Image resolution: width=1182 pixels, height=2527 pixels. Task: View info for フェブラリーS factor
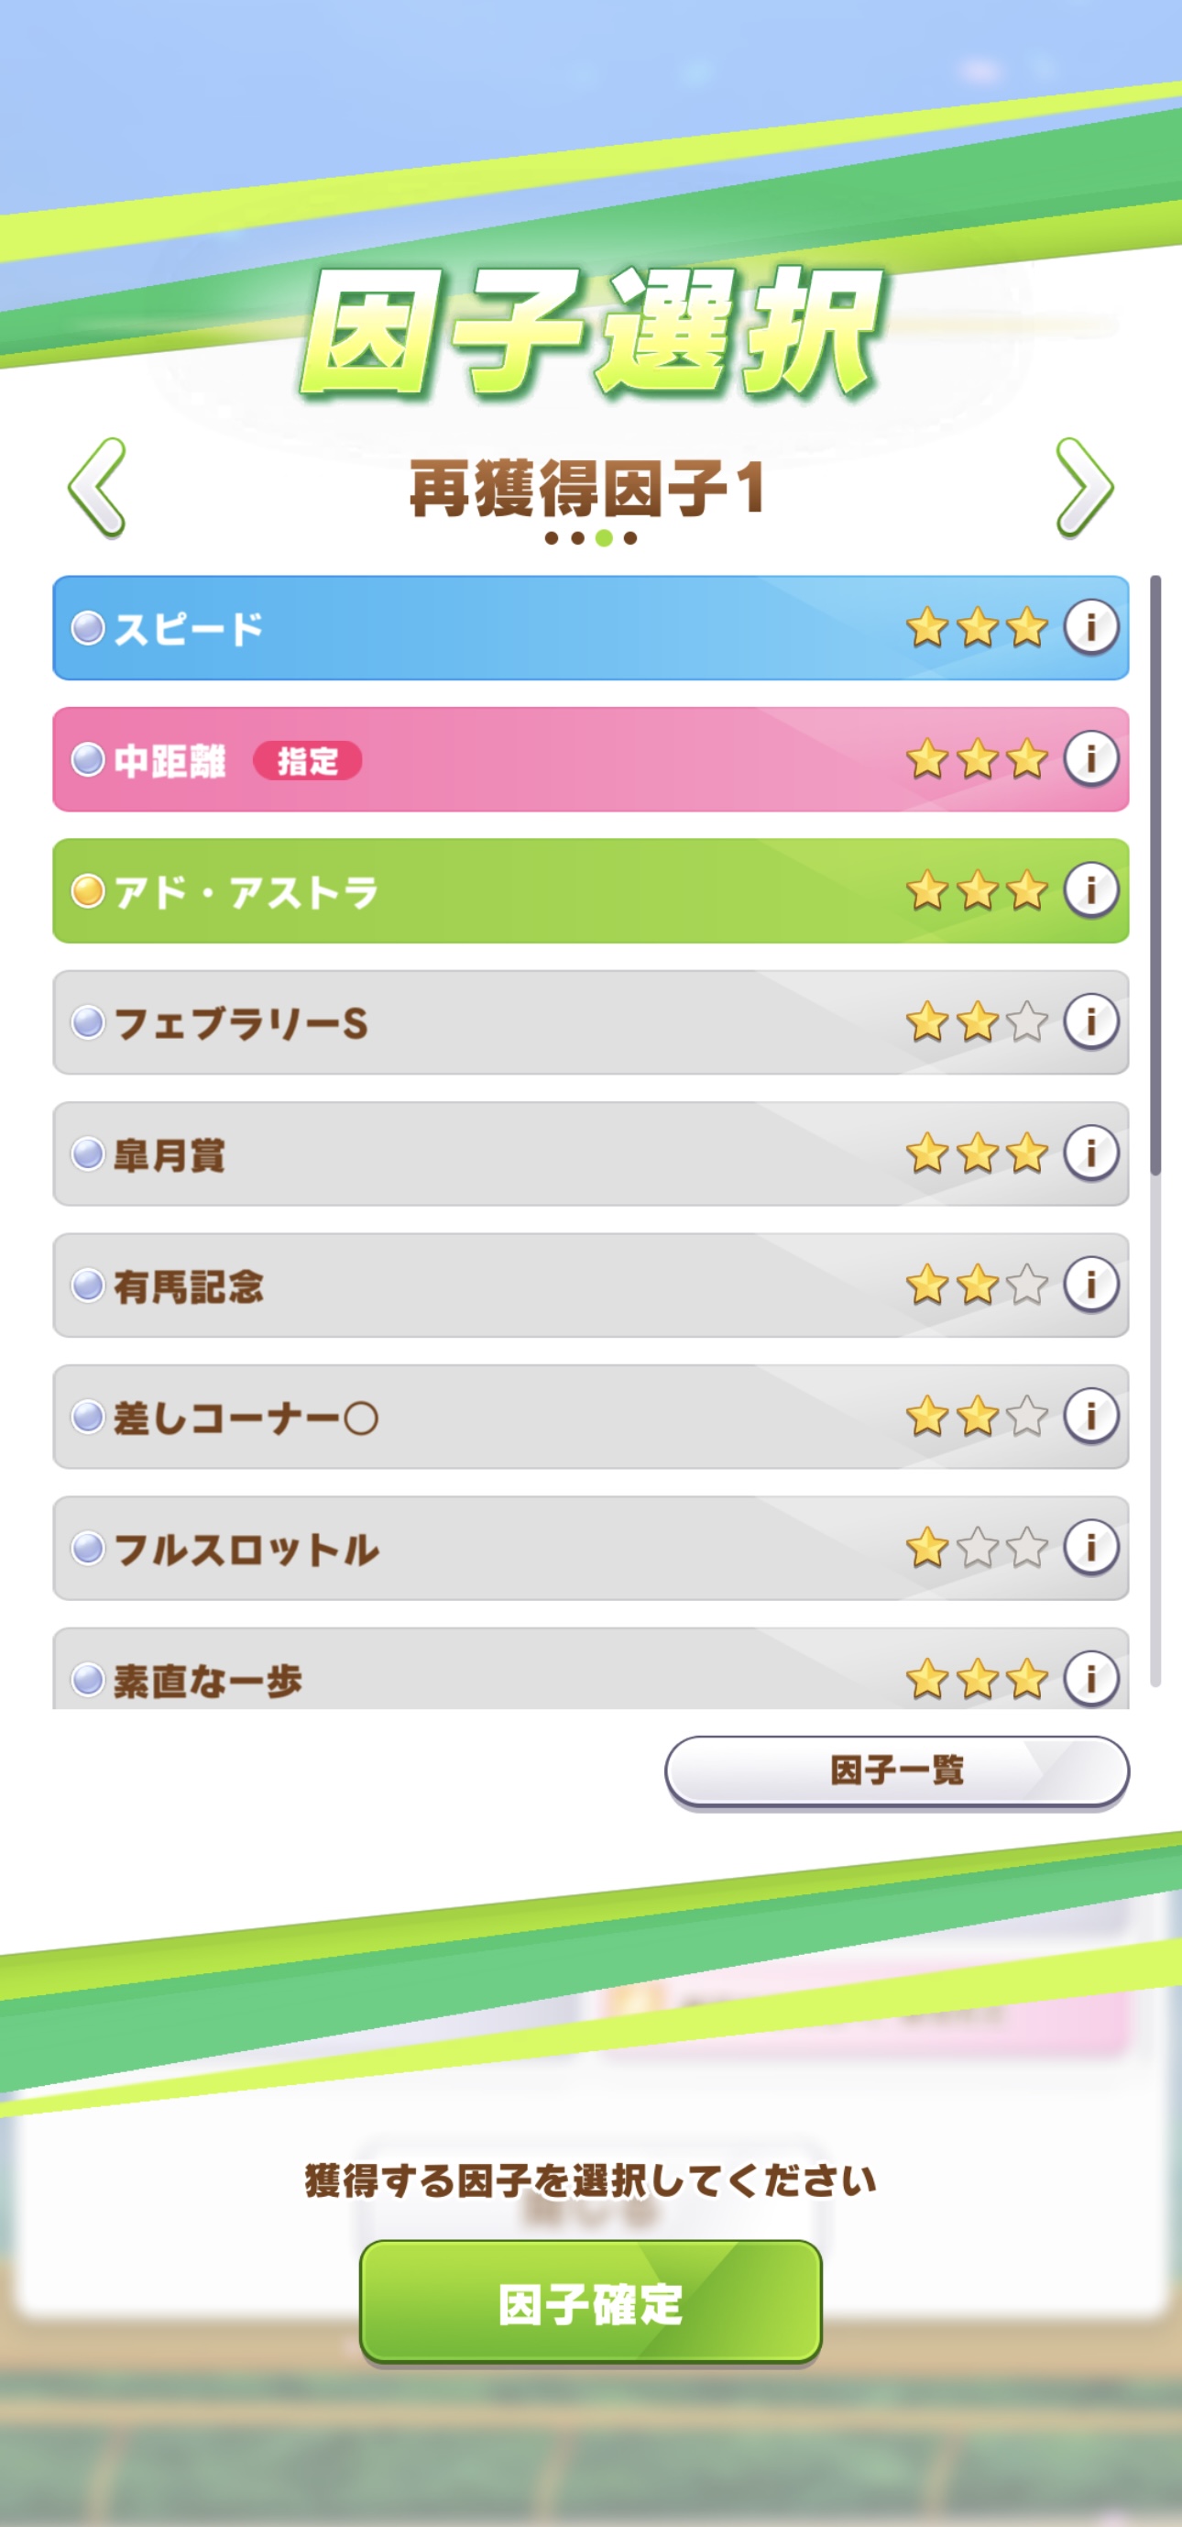click(x=1089, y=1021)
